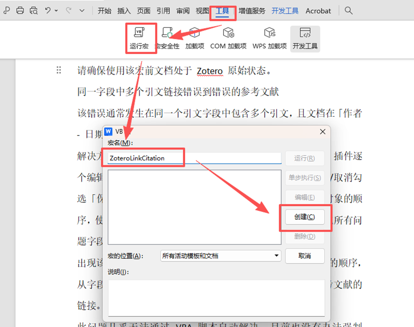The height and width of the screenshot is (327, 414).
Task: Click the 取消 (Cancel) button
Action: 305,256
